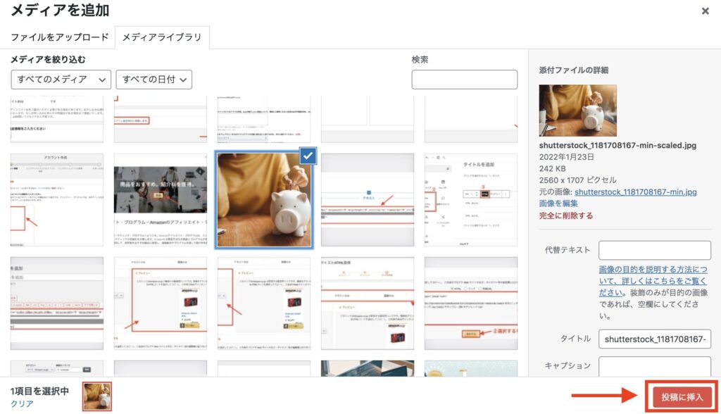The height and width of the screenshot is (414, 721).
Task: Focus the タイトル field with shutterstock name
Action: tap(655, 339)
